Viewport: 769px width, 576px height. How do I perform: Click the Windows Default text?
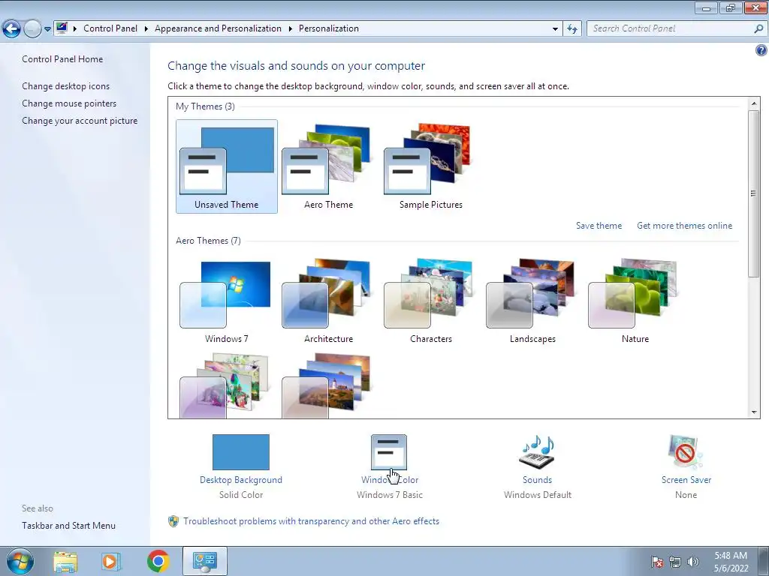click(538, 495)
